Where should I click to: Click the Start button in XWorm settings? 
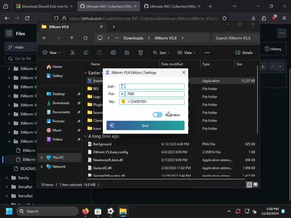(x=145, y=125)
